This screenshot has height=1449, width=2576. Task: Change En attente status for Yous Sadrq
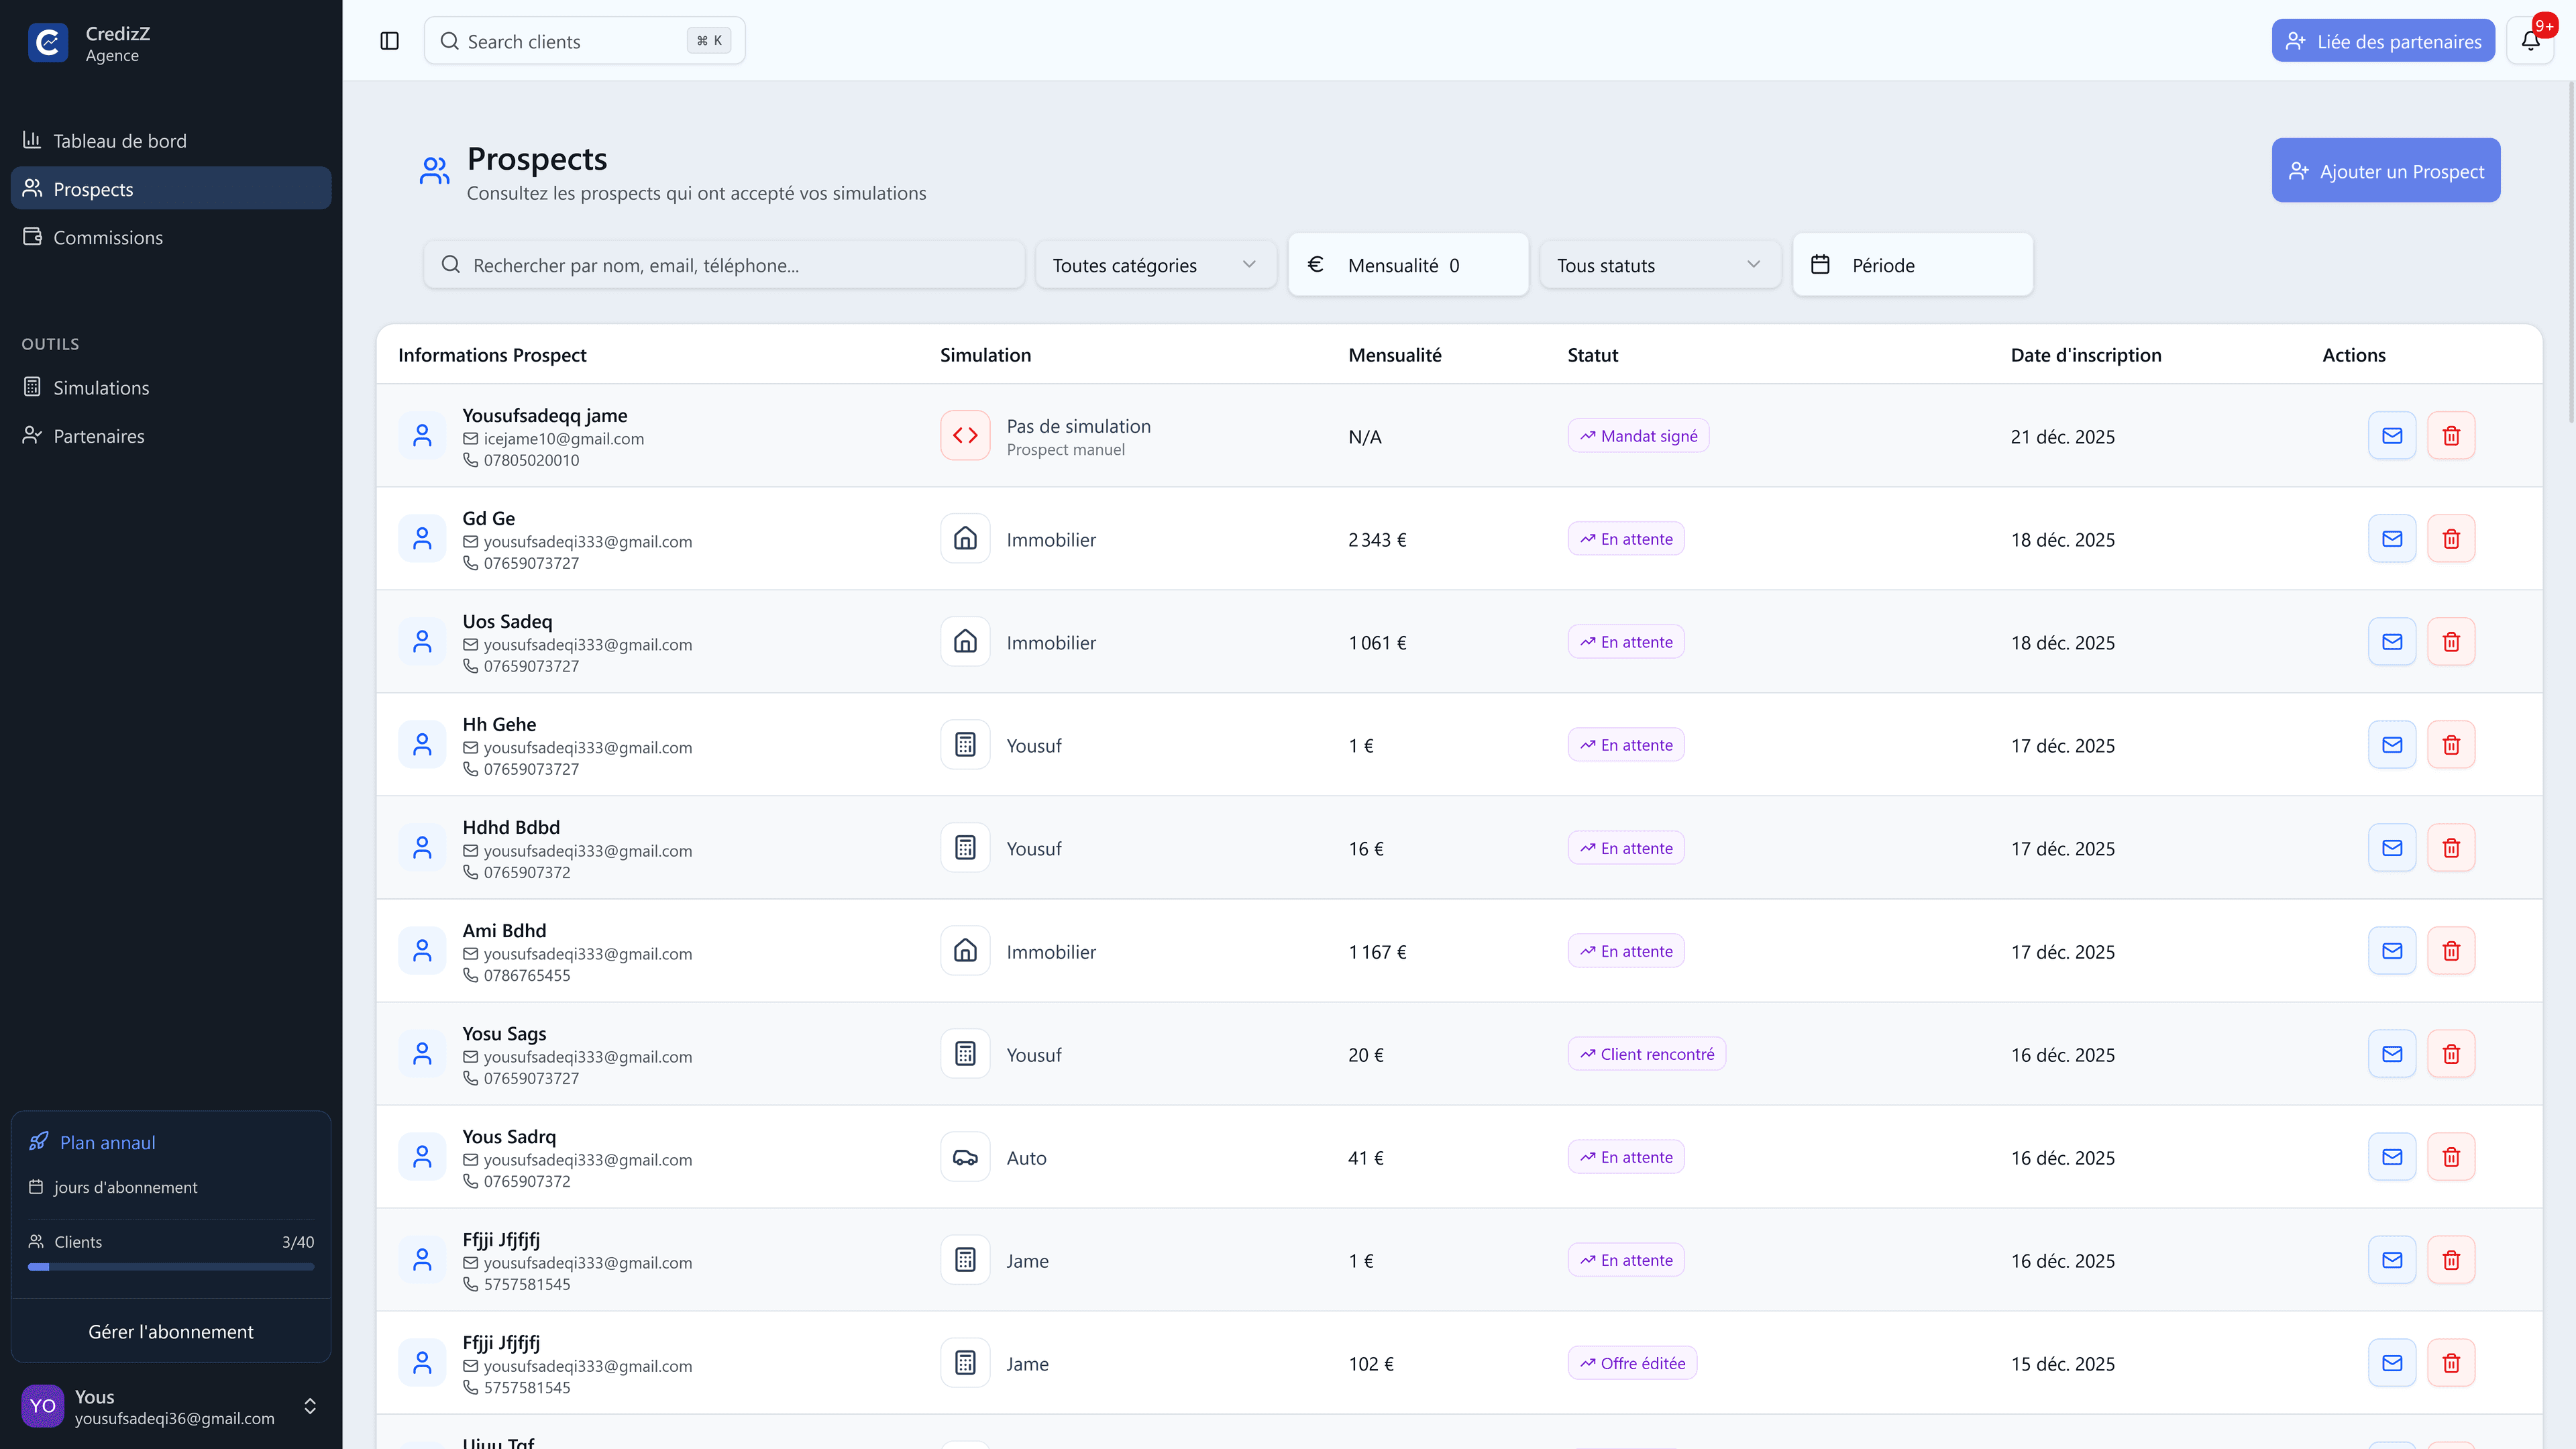pyautogui.click(x=1626, y=1157)
